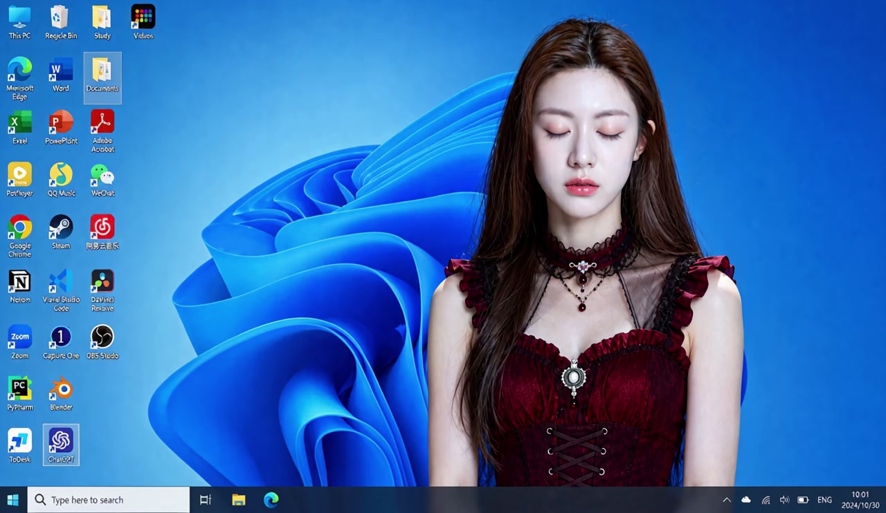The height and width of the screenshot is (513, 886).
Task: Select the Blender desktop shortcut
Action: click(x=61, y=394)
